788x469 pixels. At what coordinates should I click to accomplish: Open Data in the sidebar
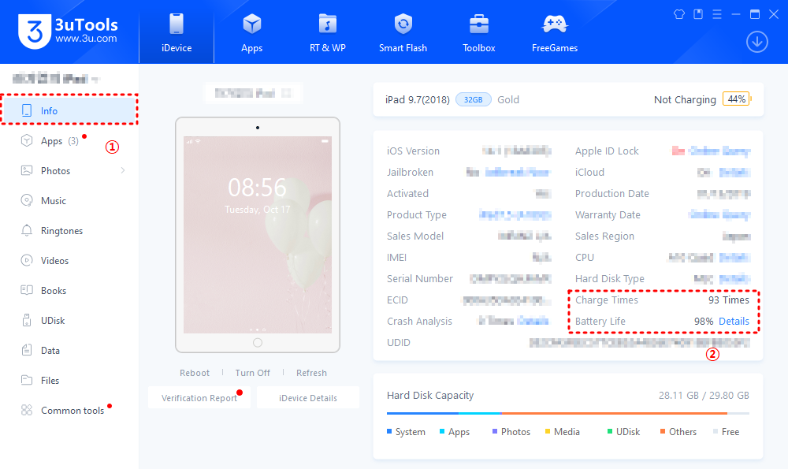click(x=69, y=350)
